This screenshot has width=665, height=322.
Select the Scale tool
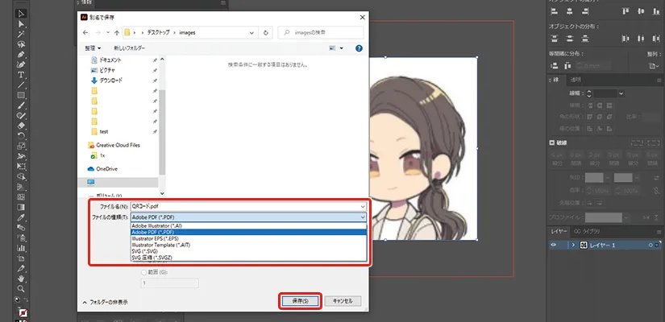click(21, 147)
